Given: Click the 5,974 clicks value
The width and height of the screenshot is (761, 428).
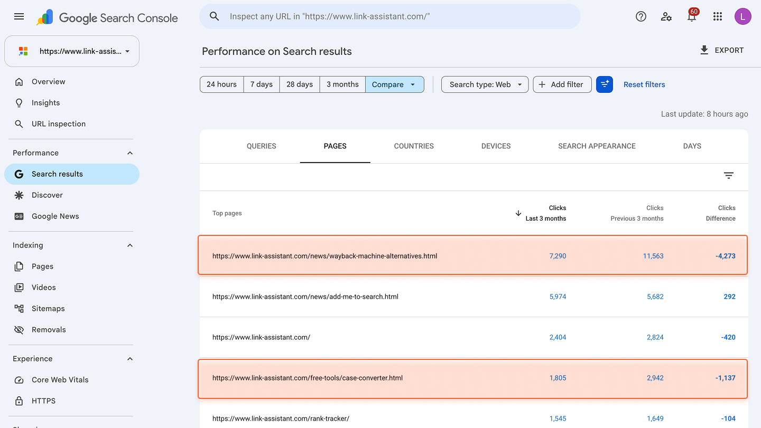Looking at the screenshot, I should 558,297.
